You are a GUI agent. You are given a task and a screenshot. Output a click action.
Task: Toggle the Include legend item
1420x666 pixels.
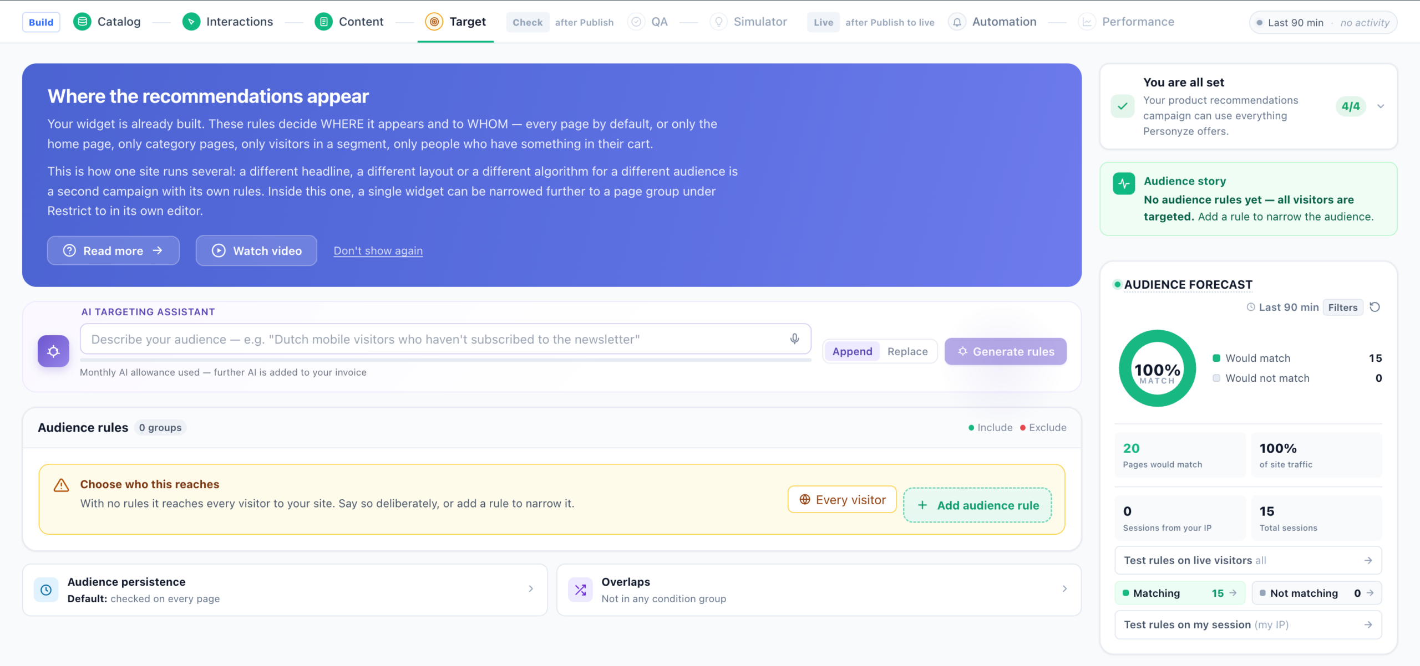(x=990, y=427)
